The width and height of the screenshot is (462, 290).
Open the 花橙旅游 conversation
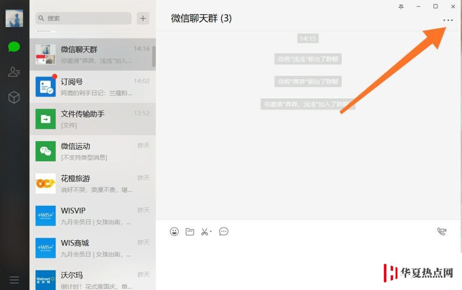click(92, 183)
